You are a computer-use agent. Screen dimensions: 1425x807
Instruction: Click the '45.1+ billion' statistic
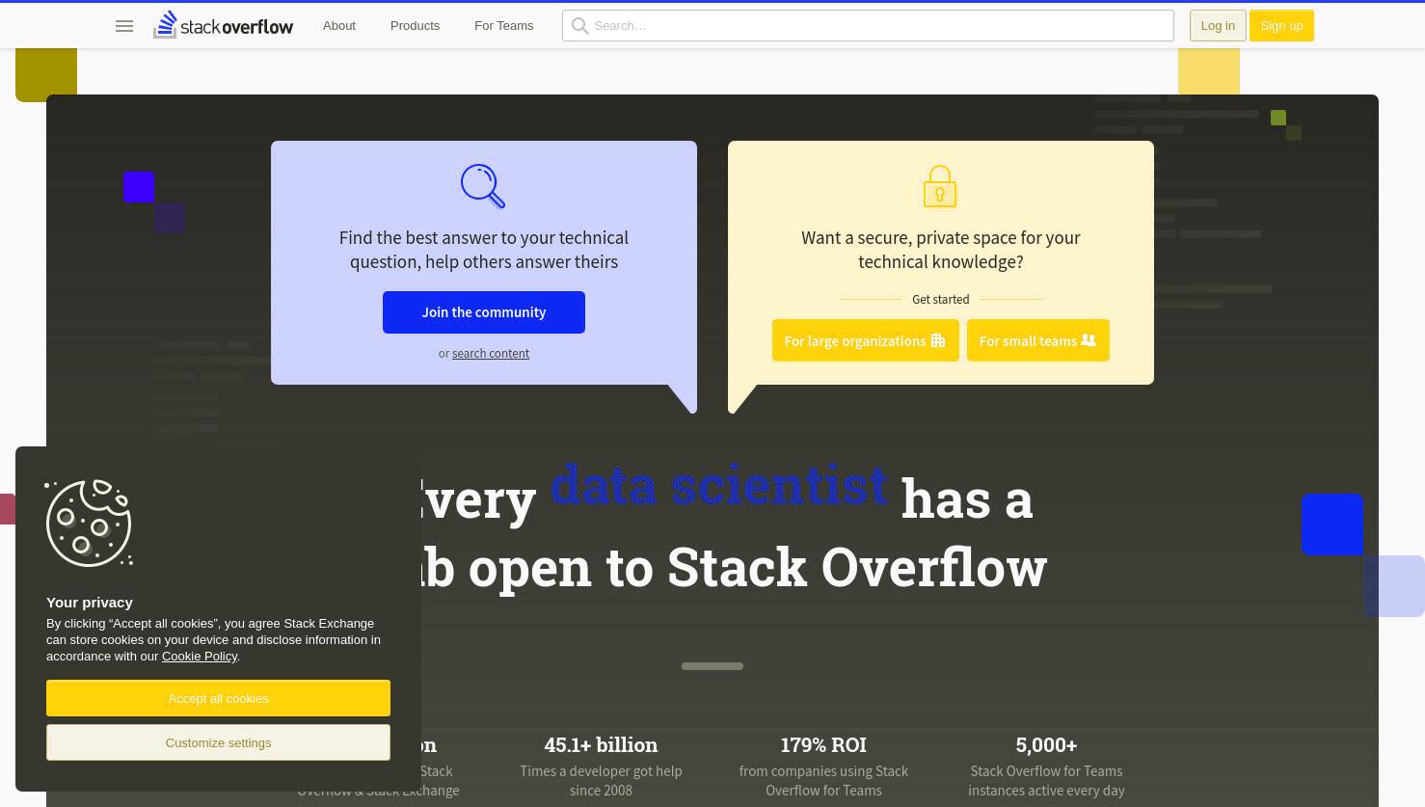[601, 745]
